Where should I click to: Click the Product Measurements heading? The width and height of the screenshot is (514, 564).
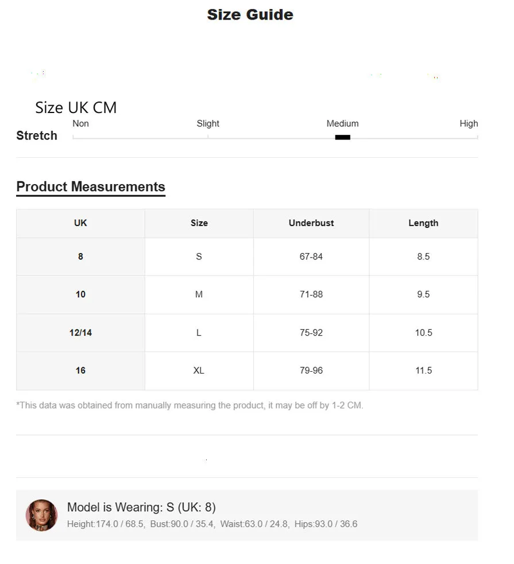coord(91,186)
